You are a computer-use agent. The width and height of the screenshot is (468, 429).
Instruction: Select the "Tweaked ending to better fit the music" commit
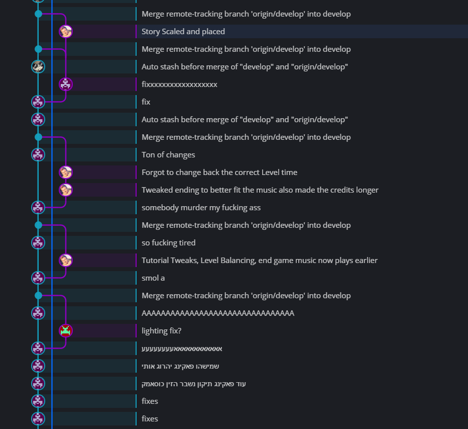coord(260,190)
